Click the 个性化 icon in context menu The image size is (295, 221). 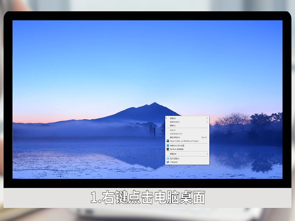(x=168, y=162)
